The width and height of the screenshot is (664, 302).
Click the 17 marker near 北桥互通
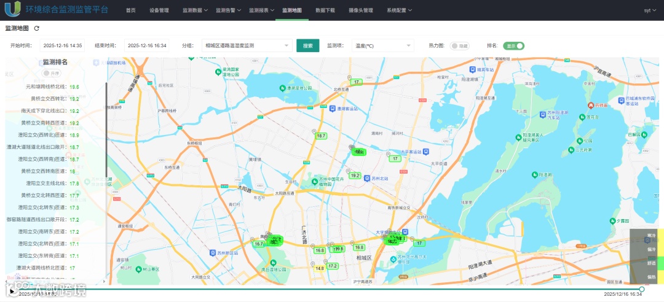tap(357, 82)
